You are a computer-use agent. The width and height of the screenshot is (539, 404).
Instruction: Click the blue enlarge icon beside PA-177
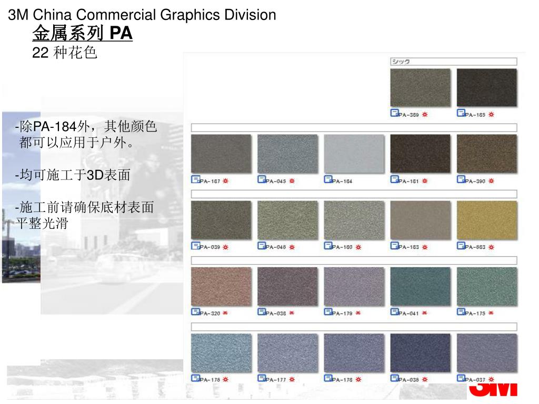[262, 378]
